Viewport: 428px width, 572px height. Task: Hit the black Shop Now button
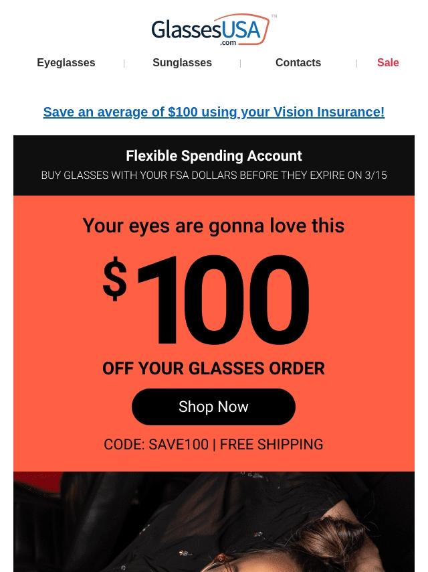(x=213, y=407)
